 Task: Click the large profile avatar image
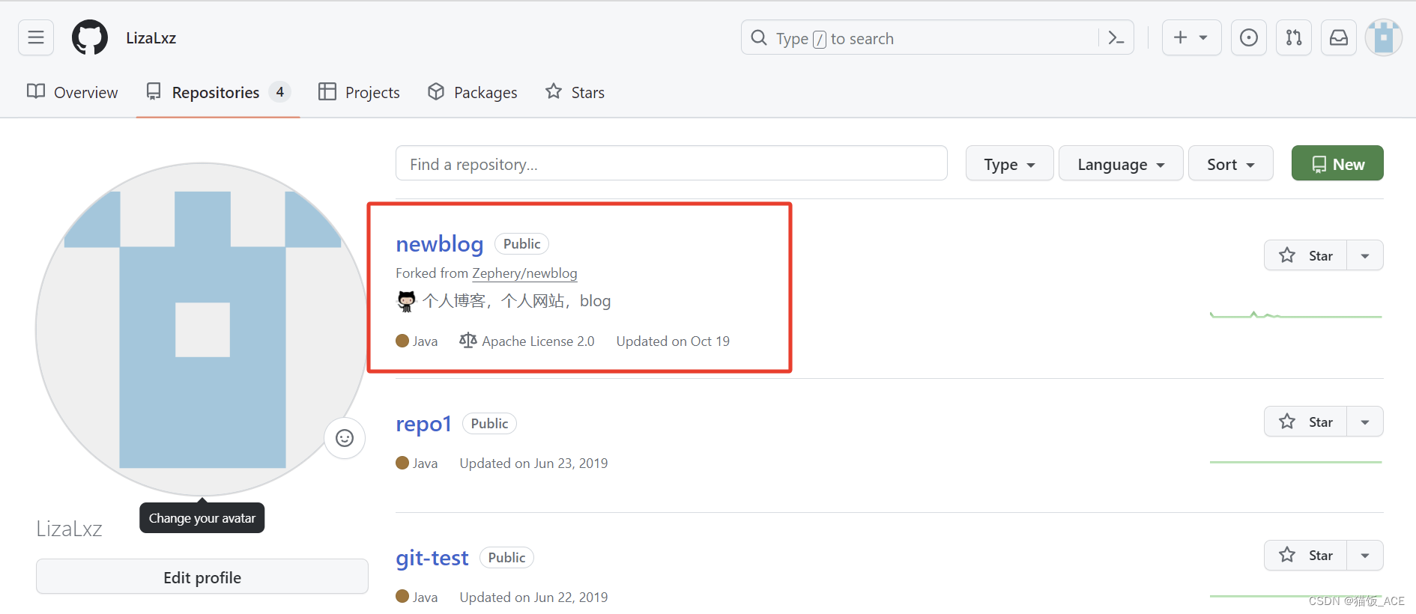tap(202, 329)
